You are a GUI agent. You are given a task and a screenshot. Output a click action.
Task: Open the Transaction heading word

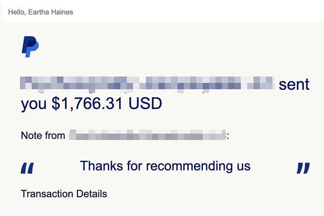tap(47, 194)
